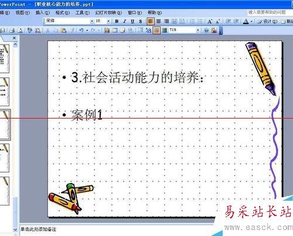Toggle Bold formatting
The height and width of the screenshot is (236, 293).
[117, 21]
